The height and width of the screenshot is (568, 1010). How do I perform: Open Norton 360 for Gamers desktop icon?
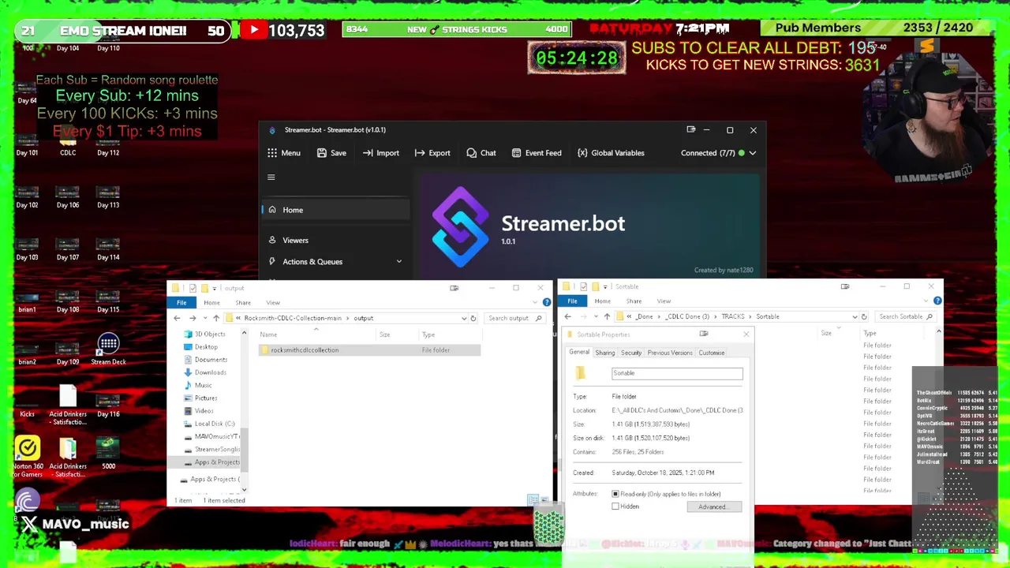click(x=28, y=458)
